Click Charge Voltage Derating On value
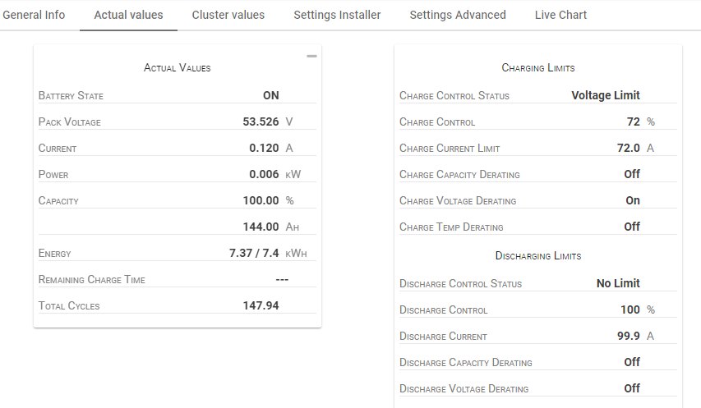 632,201
